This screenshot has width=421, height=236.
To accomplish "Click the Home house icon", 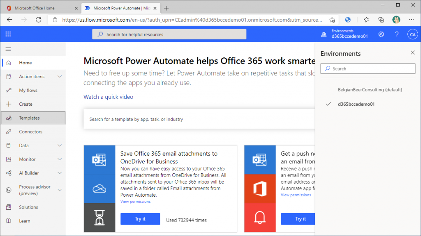I will (x=9, y=63).
